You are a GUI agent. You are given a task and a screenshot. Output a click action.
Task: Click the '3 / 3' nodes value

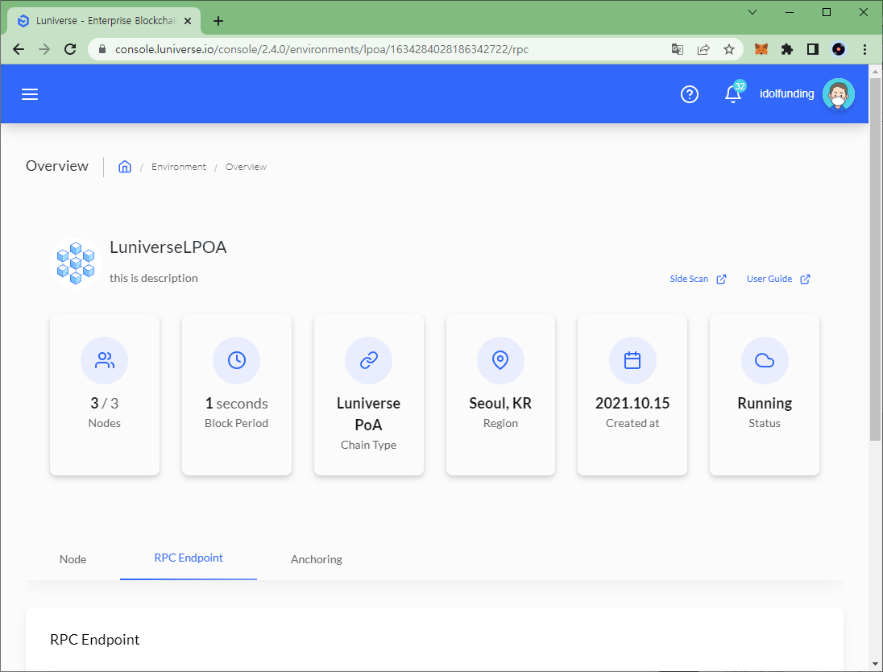click(104, 404)
